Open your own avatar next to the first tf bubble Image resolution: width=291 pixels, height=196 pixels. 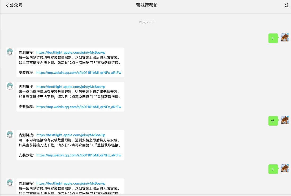point(284,37)
